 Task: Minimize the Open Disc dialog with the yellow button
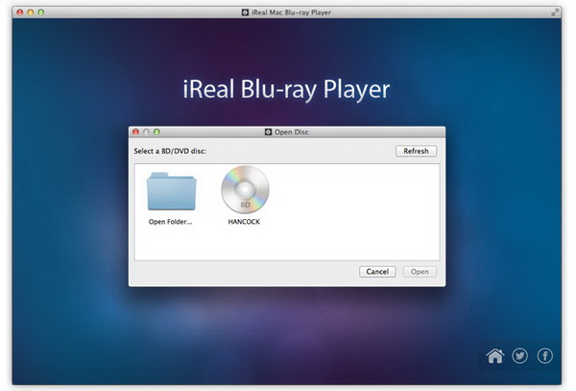tap(146, 132)
